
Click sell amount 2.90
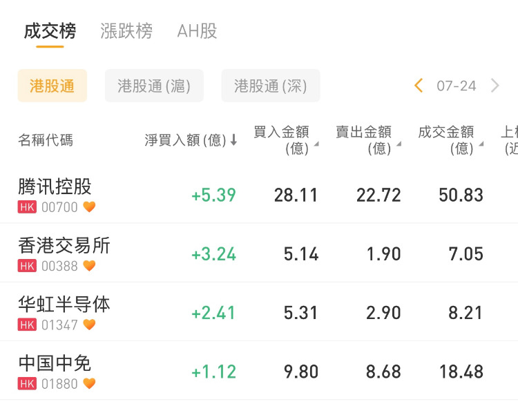coord(383,313)
